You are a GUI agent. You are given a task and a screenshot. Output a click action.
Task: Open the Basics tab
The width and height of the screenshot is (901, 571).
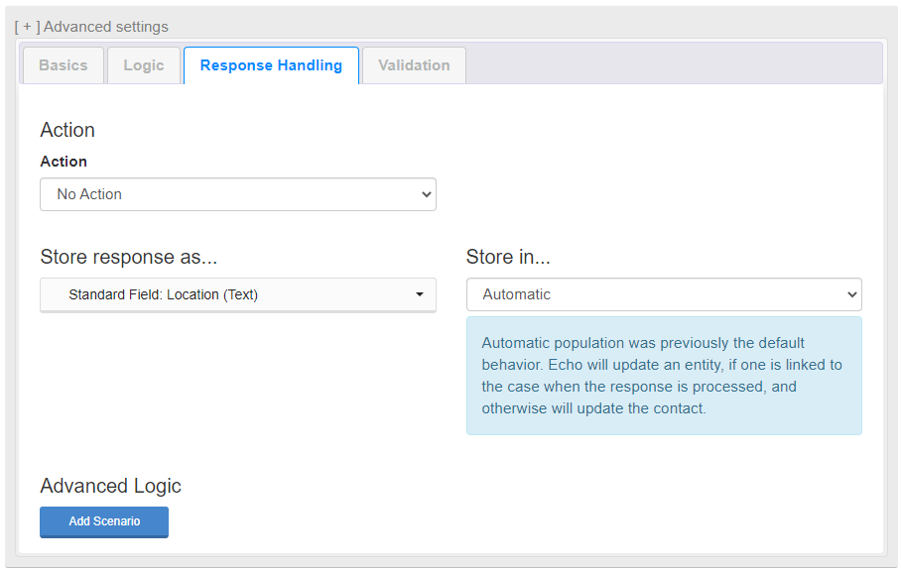[64, 65]
